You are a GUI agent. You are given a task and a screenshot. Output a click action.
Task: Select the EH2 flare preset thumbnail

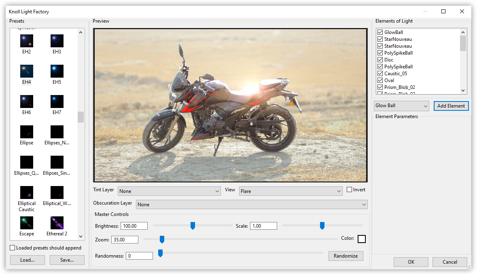click(x=26, y=41)
